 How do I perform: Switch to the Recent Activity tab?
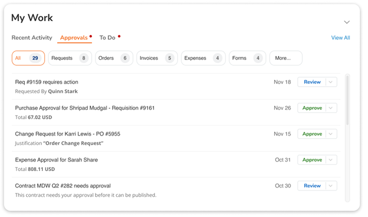(x=32, y=38)
